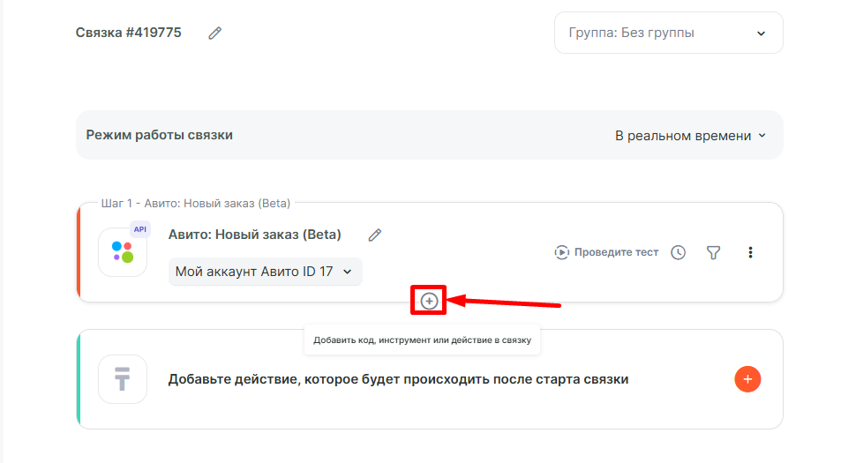Edit the Авито: Новый заказ step name

point(375,235)
